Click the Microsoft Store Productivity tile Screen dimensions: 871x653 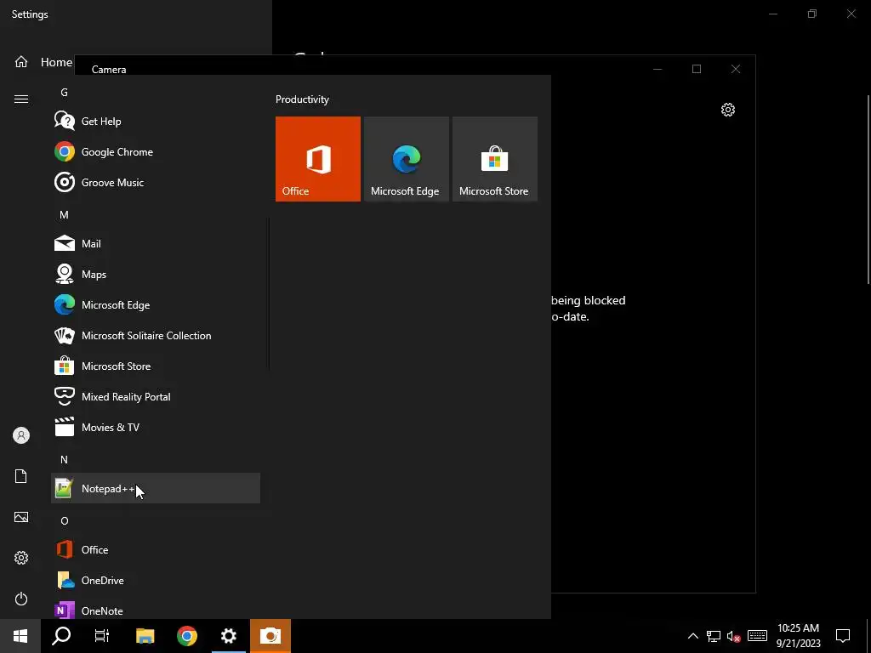point(495,159)
